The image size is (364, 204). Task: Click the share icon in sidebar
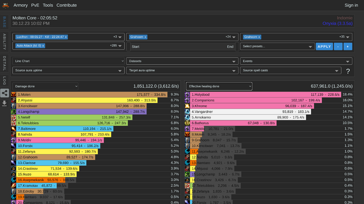[x=4, y=93]
